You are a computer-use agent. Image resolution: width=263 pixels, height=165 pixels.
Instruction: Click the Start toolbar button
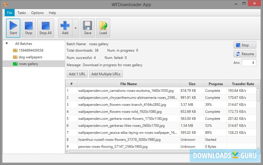click(x=13, y=28)
